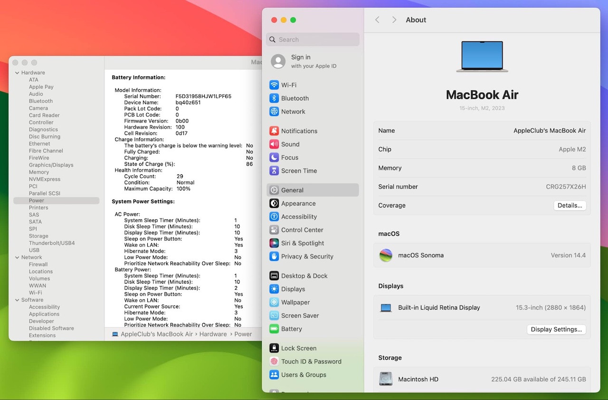Click the Maximum Capacity 100% value
The width and height of the screenshot is (608, 400).
(x=183, y=189)
